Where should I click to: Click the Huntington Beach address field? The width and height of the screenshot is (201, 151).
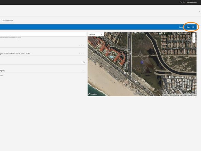(x=43, y=54)
